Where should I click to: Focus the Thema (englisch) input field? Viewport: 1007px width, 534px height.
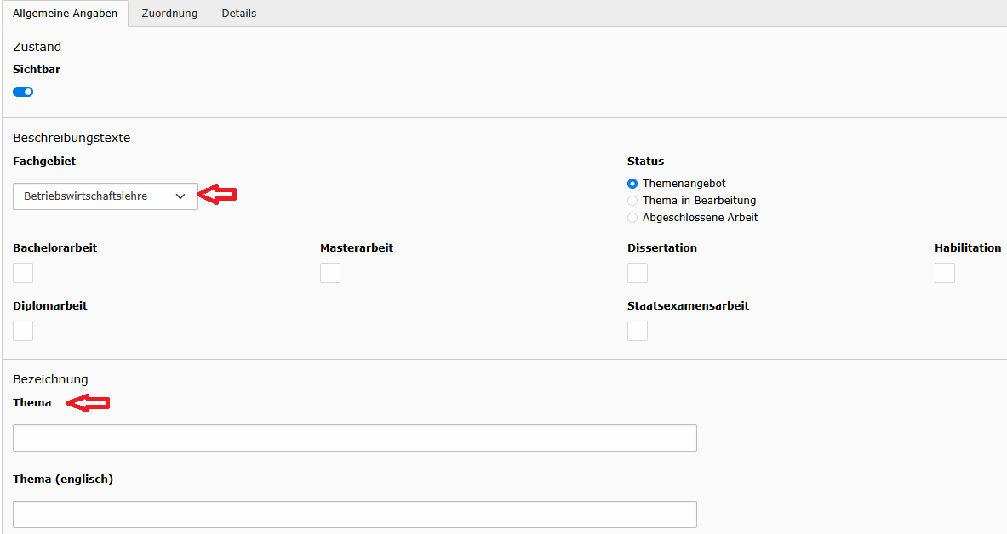pyautogui.click(x=354, y=514)
